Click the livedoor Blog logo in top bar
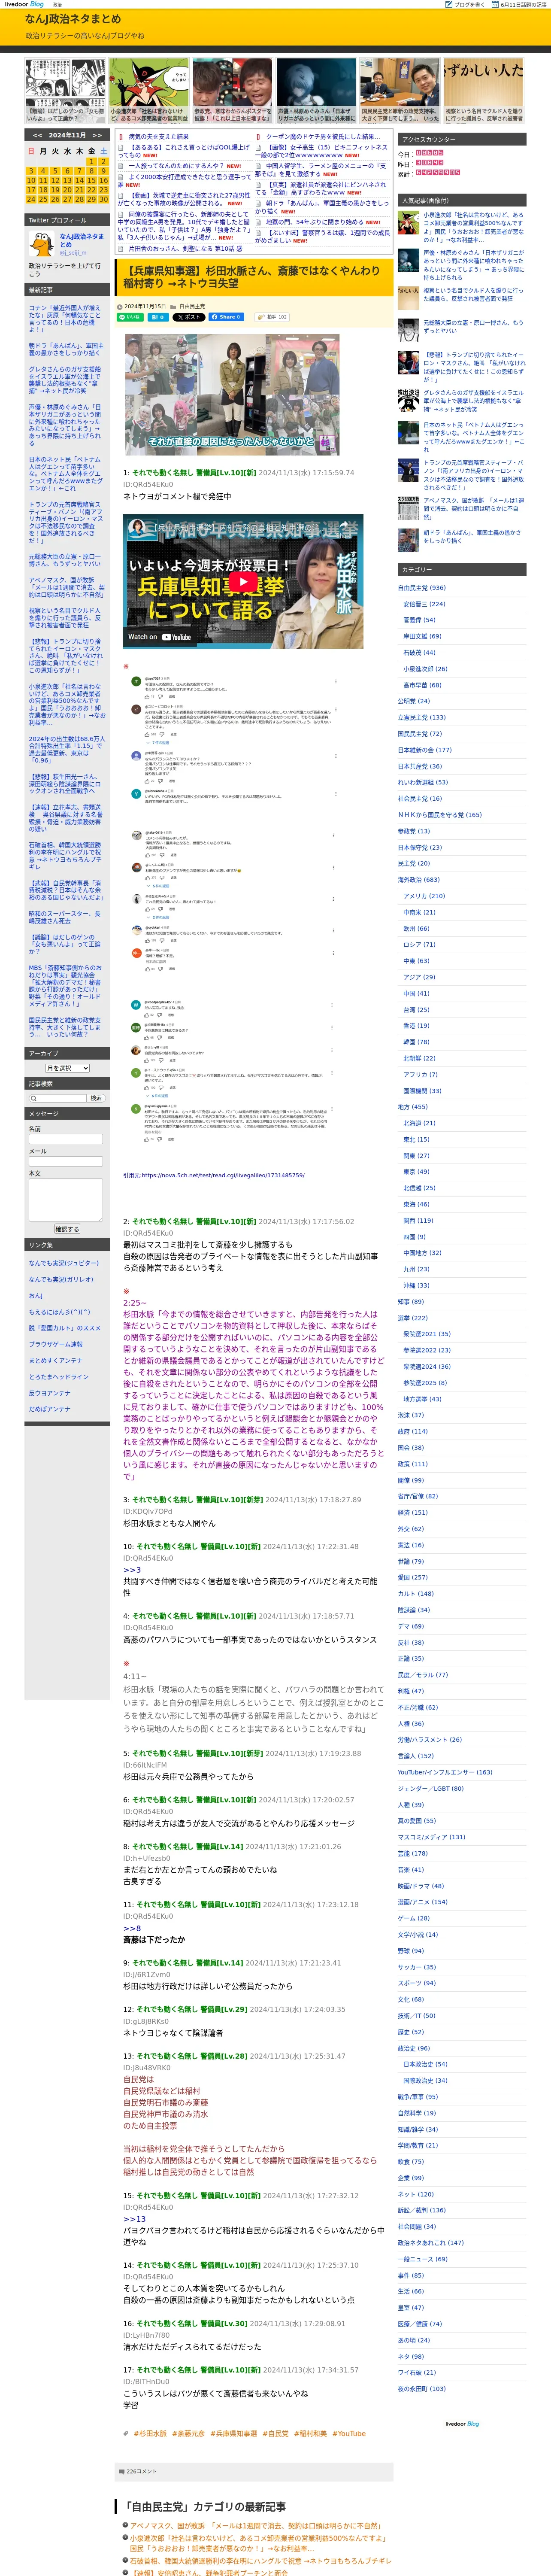Viewport: 551px width, 2576px height. pyautogui.click(x=23, y=4)
